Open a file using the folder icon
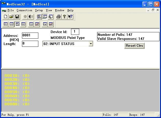This screenshot has height=118, width=161. (x=11, y=17)
